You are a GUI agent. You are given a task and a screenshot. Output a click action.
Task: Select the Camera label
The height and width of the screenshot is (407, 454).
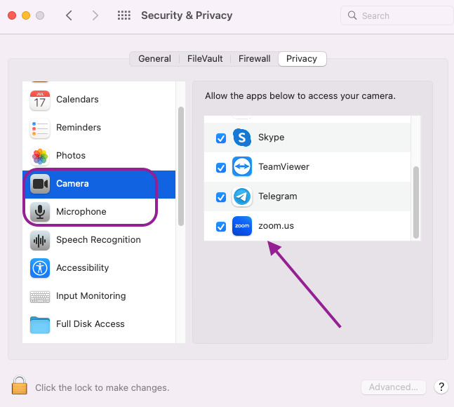click(x=72, y=184)
